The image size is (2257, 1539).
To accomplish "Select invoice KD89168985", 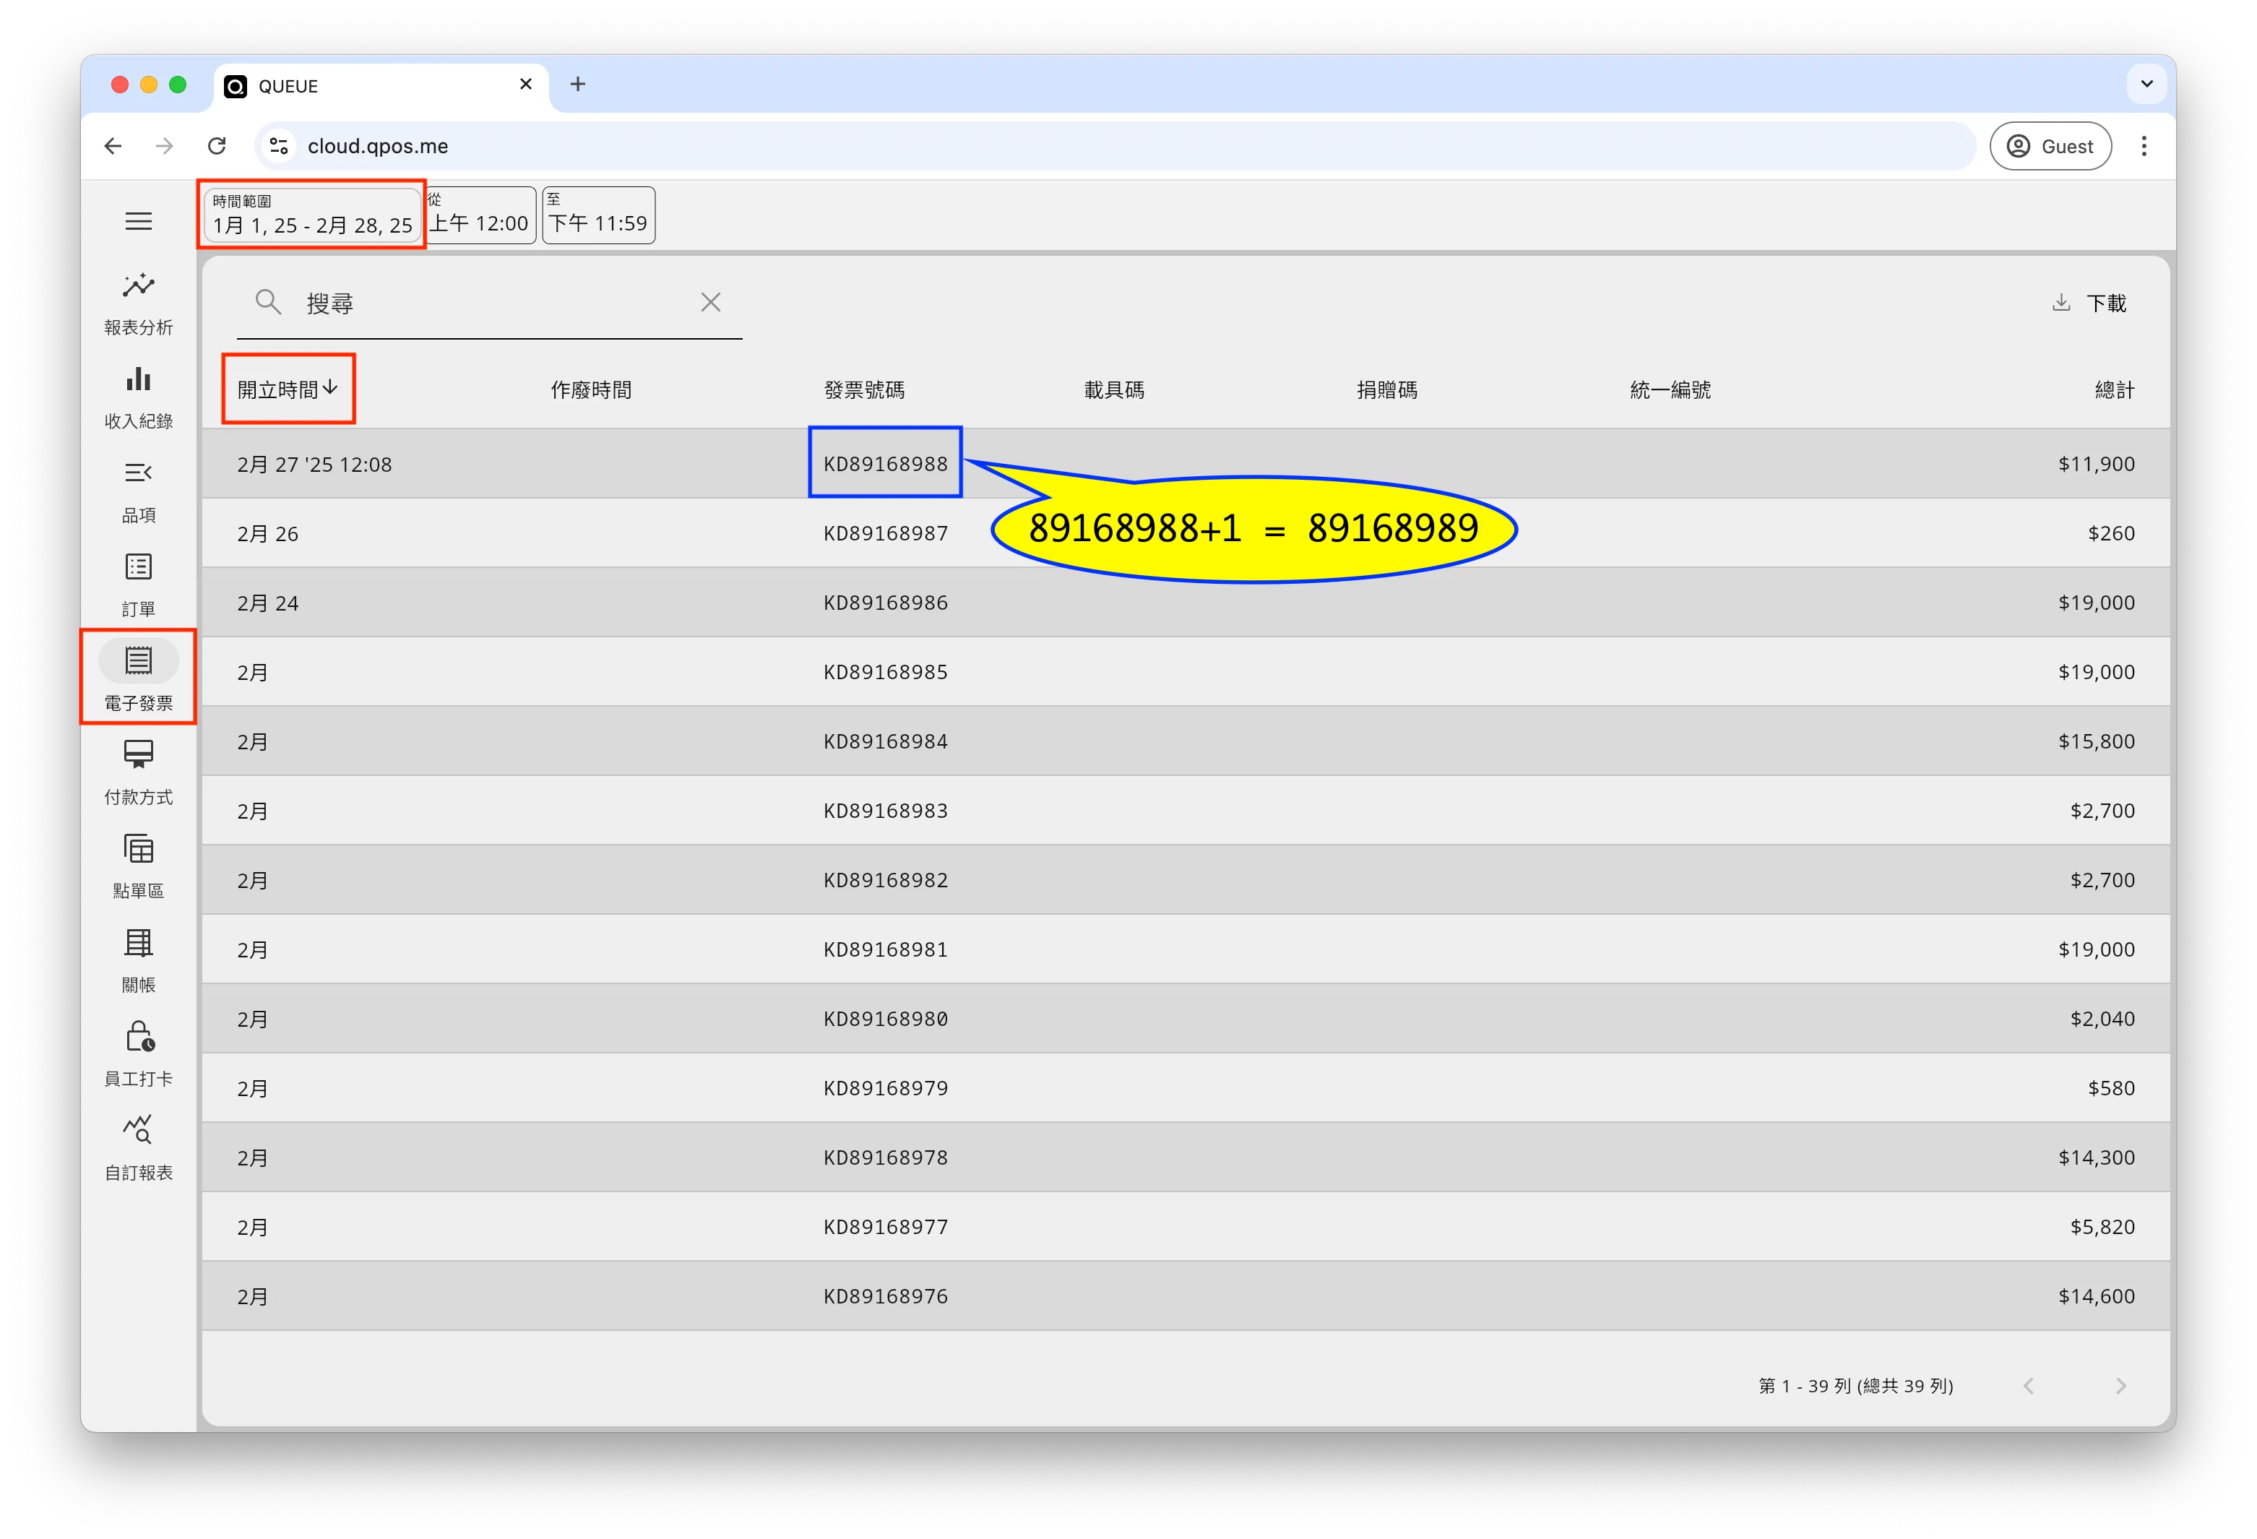I will coord(886,672).
